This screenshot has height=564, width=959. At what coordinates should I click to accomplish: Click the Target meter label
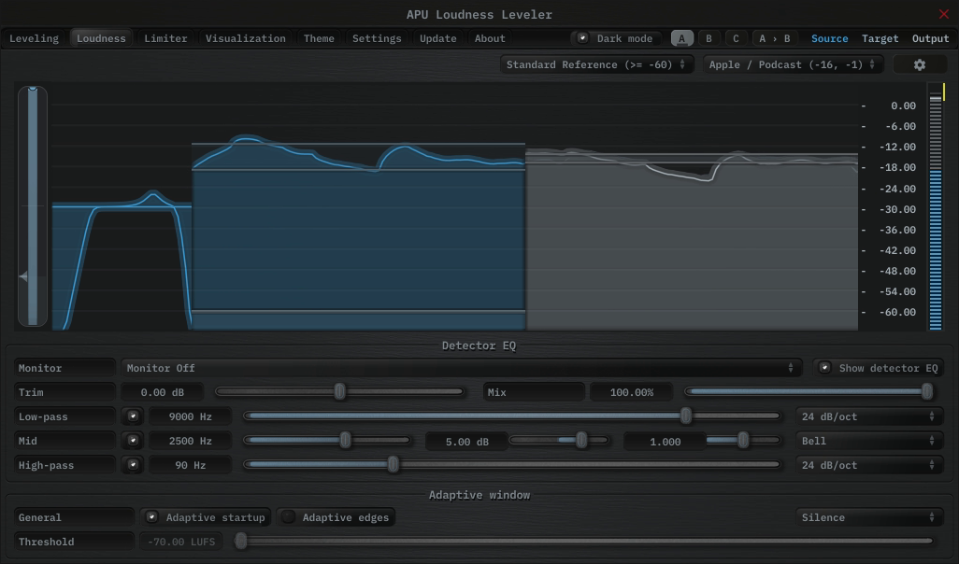(880, 38)
